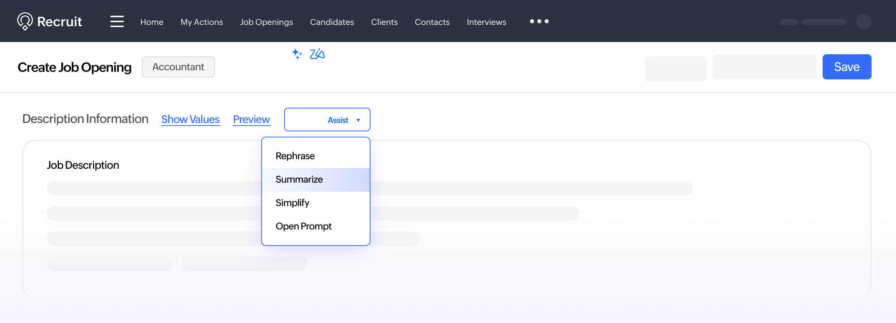Screen dimensions: 896x323
Task: Open the user profile avatar
Action: coord(864,21)
